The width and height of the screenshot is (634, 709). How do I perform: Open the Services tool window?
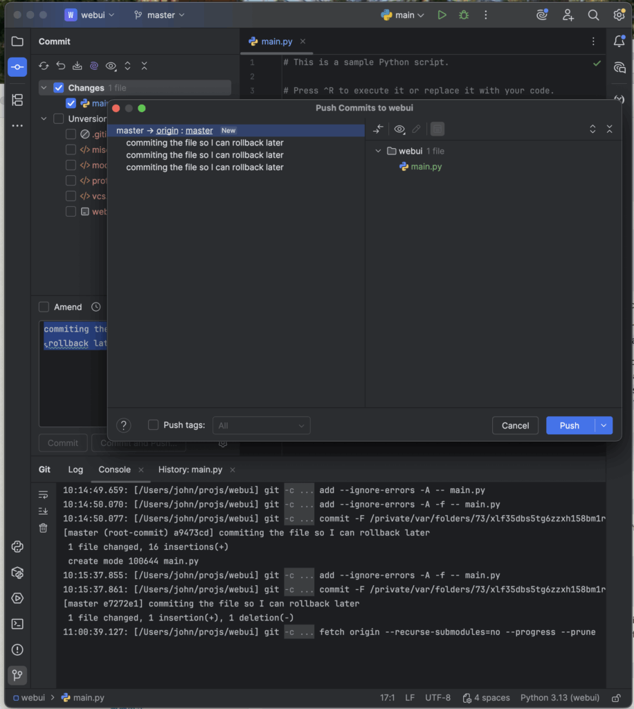coord(17,598)
